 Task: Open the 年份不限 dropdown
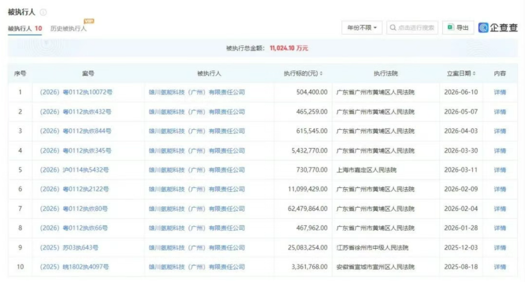(x=362, y=28)
